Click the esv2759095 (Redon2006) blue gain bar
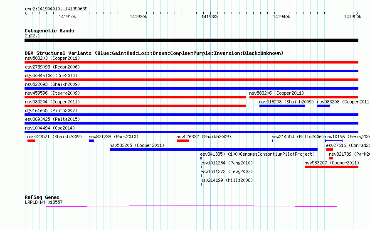 (191, 71)
